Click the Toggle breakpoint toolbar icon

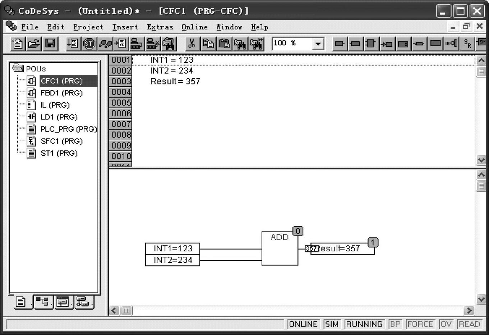[120, 44]
